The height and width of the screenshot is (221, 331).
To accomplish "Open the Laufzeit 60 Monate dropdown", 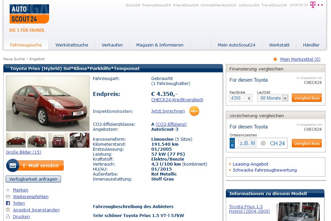I will tap(272, 98).
